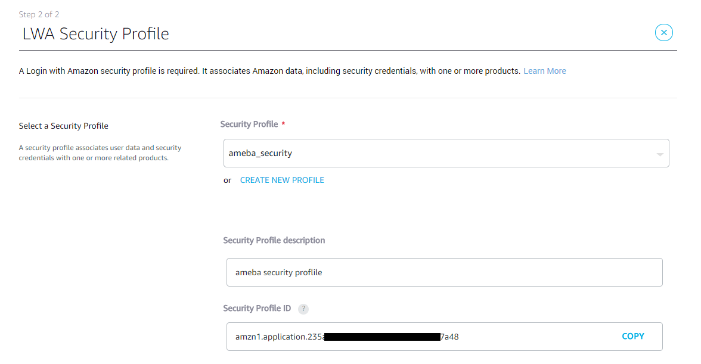Click the 'A Login with Amazon security profile' sentence
701x364 pixels.
coord(269,71)
